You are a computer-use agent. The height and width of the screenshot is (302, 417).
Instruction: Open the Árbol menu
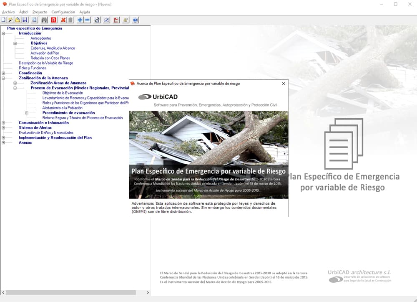coord(24,12)
